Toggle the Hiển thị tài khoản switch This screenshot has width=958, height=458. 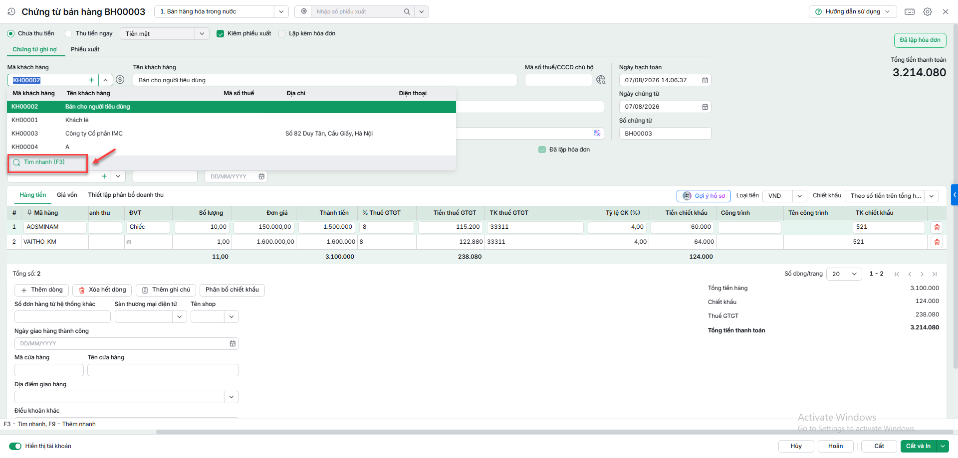(15, 446)
